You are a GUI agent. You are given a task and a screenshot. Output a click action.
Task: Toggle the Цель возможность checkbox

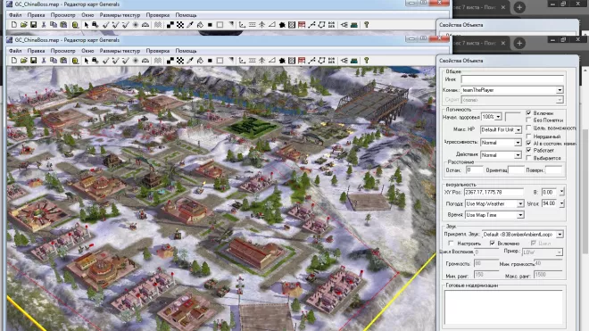[x=528, y=128]
